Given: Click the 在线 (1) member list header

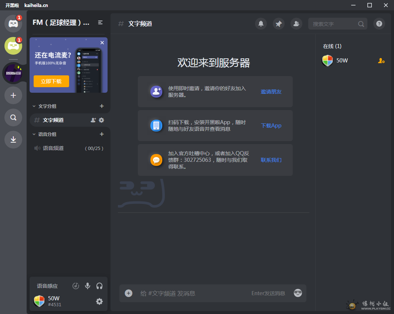Looking at the screenshot, I should tap(332, 46).
